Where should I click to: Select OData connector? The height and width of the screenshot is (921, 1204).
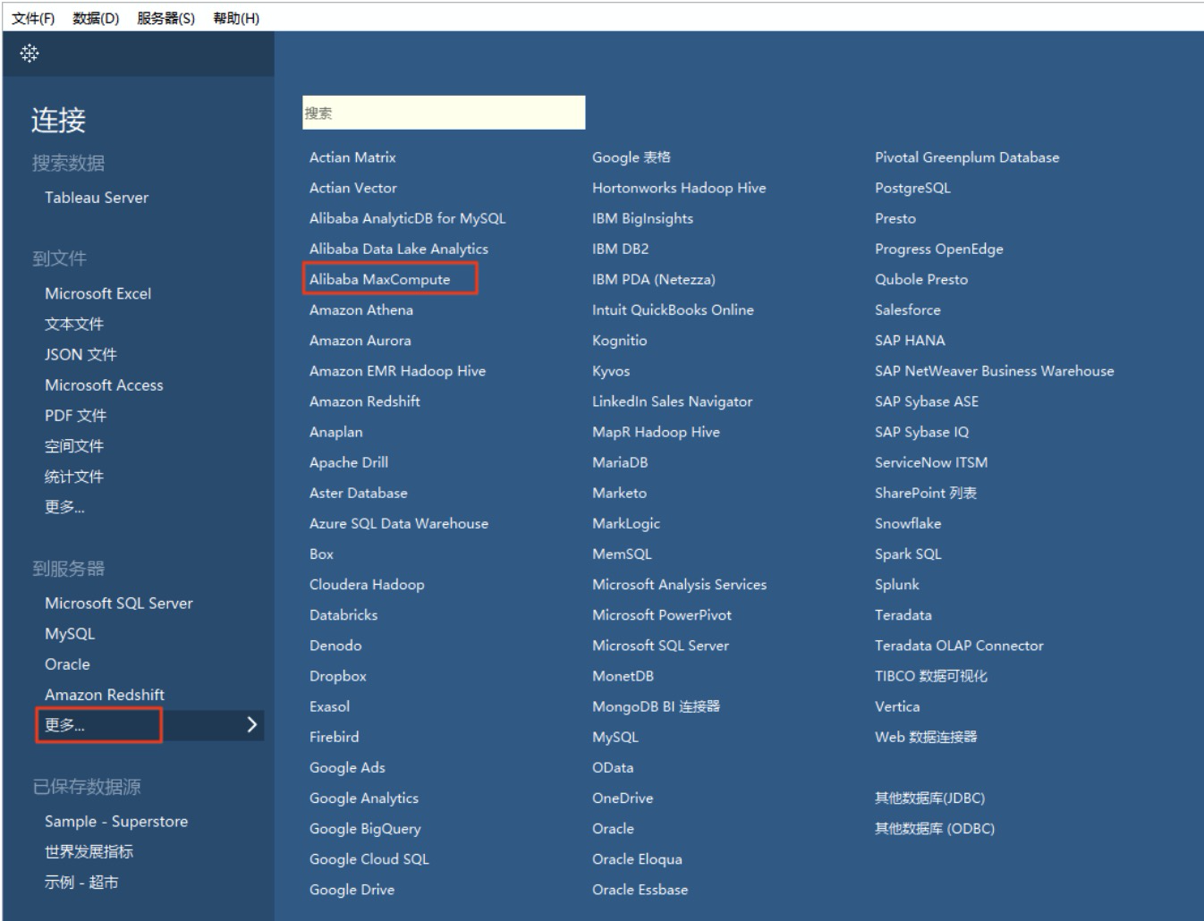point(613,767)
